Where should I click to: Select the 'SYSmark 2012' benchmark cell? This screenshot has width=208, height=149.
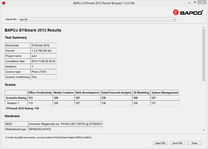44,45
